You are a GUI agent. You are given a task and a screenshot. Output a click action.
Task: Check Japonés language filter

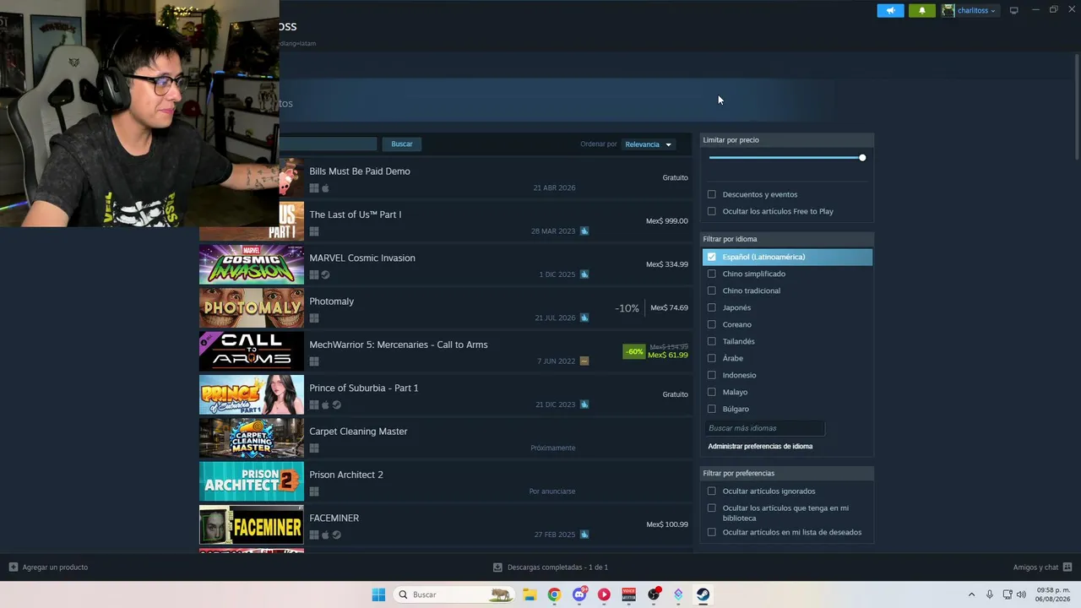pyautogui.click(x=712, y=307)
